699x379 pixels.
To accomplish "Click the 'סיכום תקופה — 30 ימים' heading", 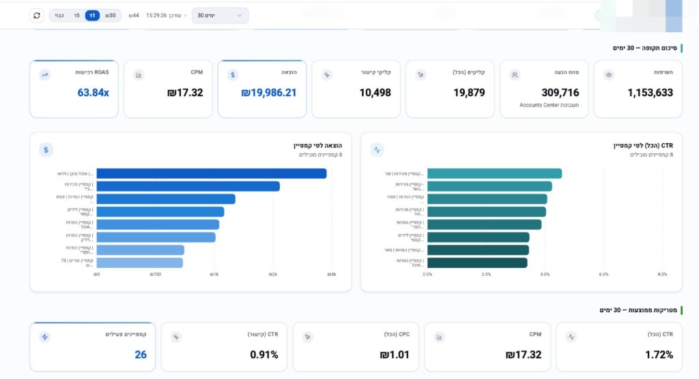I will pyautogui.click(x=644, y=48).
